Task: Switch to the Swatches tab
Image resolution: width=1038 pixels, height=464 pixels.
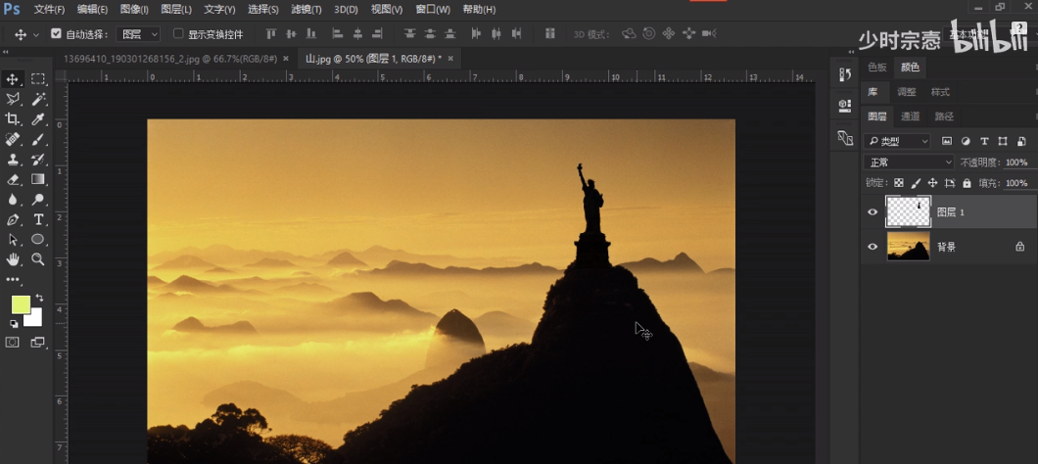Action: coord(877,67)
